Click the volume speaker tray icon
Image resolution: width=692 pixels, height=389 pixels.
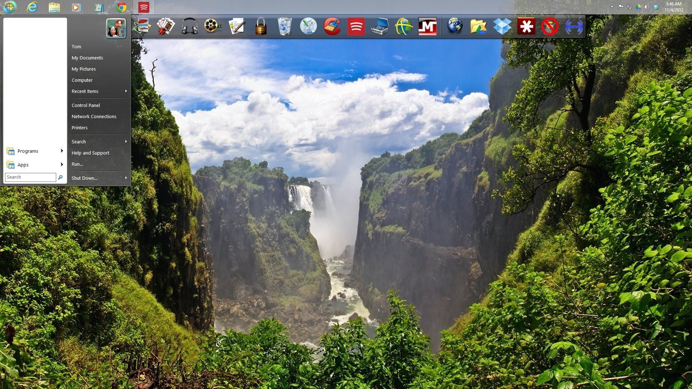(647, 7)
